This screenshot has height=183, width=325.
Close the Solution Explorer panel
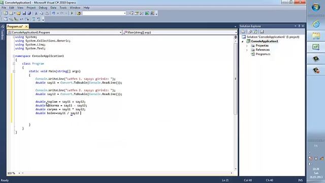point(303,26)
